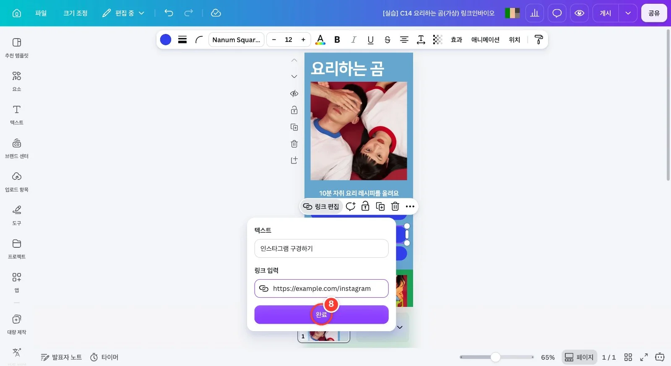This screenshot has width=671, height=366.
Task: Duplicate the element from the floating toolbar
Action: point(380,206)
